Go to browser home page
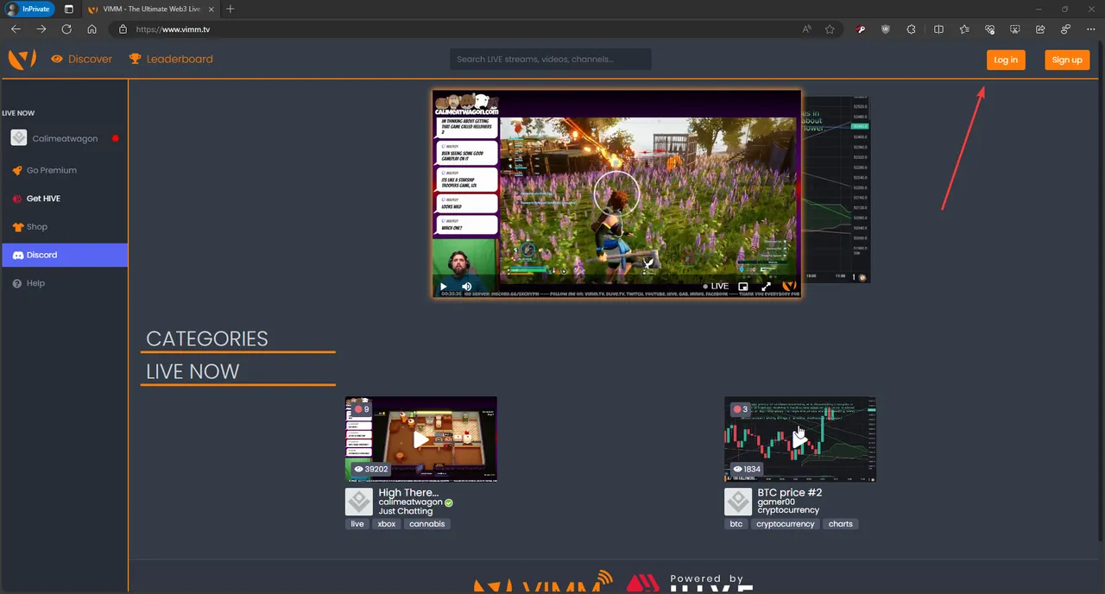 pos(92,28)
